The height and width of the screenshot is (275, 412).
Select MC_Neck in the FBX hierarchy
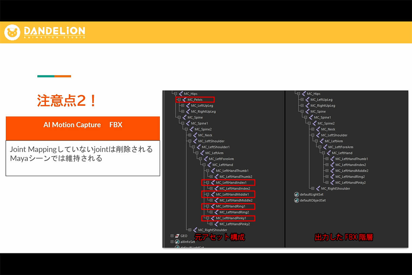[328, 129]
